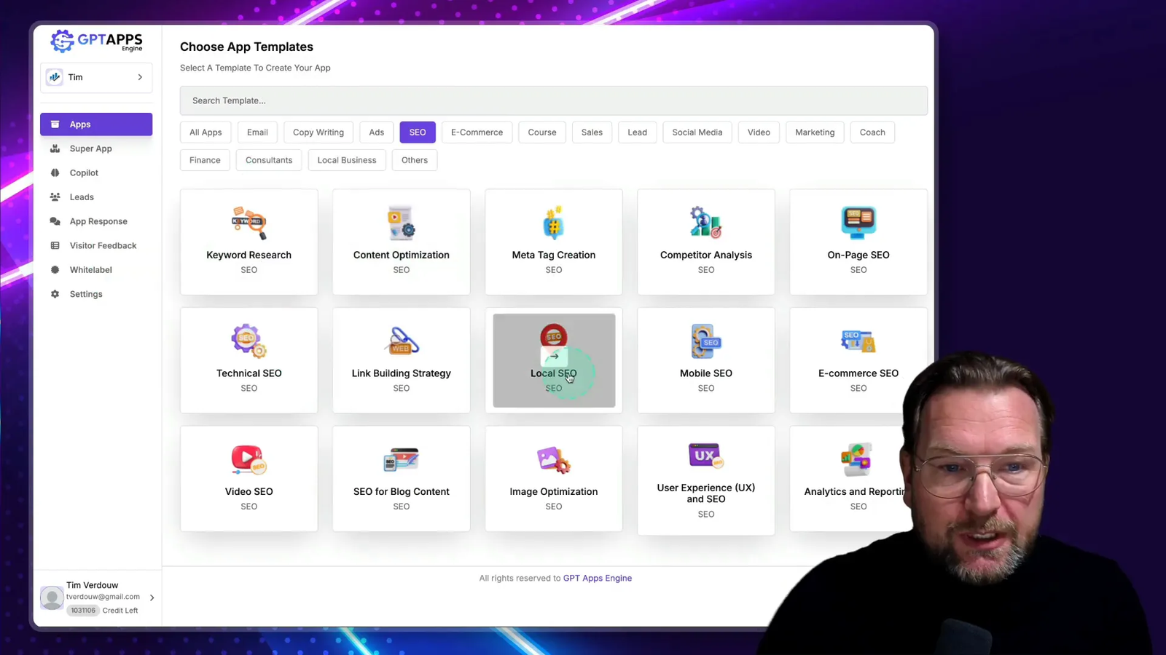Select the Lead filter tab
Screen dimensions: 1166x655
[638, 132]
